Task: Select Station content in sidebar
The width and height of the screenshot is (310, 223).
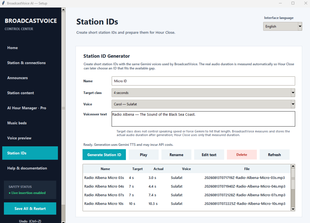Action: click(x=30, y=93)
